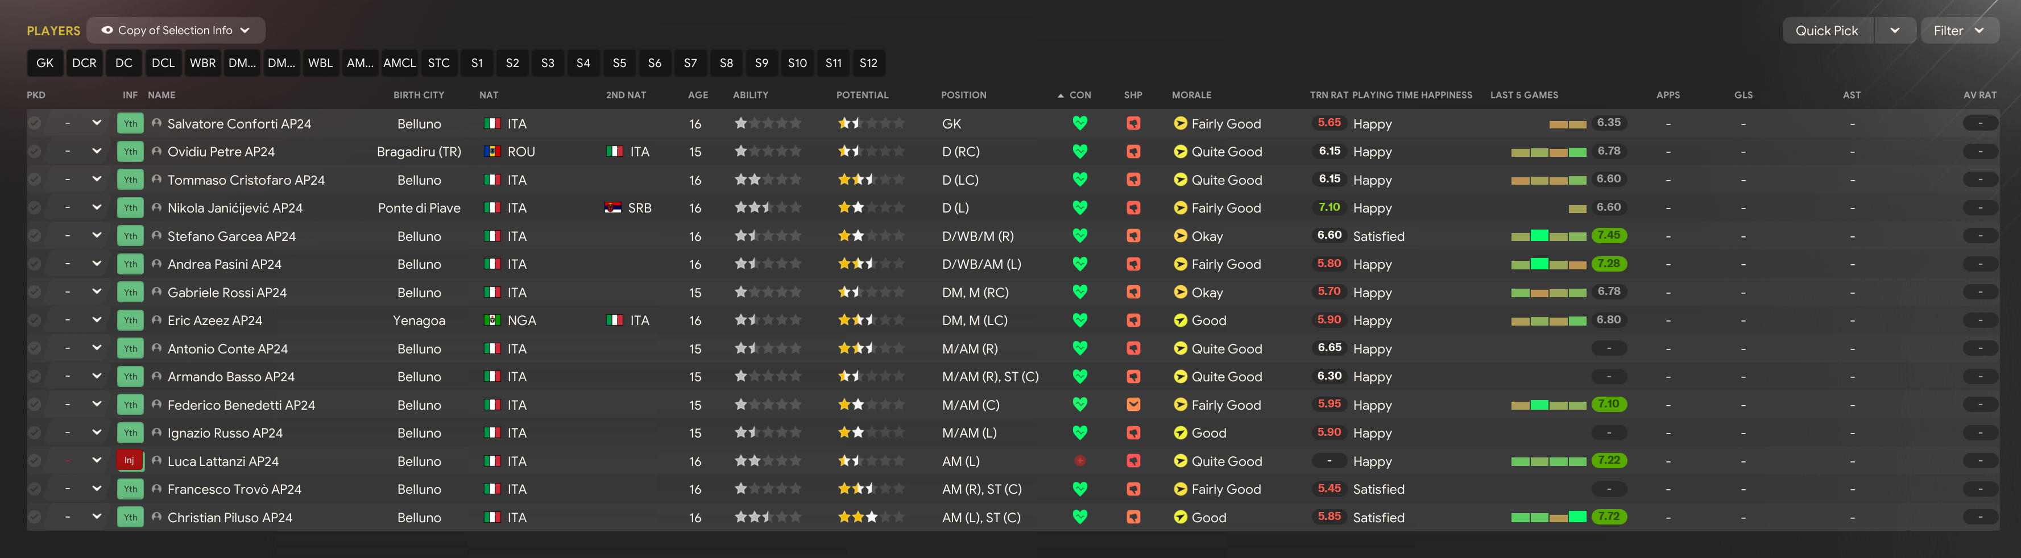The height and width of the screenshot is (558, 2021).
Task: Click Eric Azeez's Good morale arrow icon
Action: pos(1180,320)
